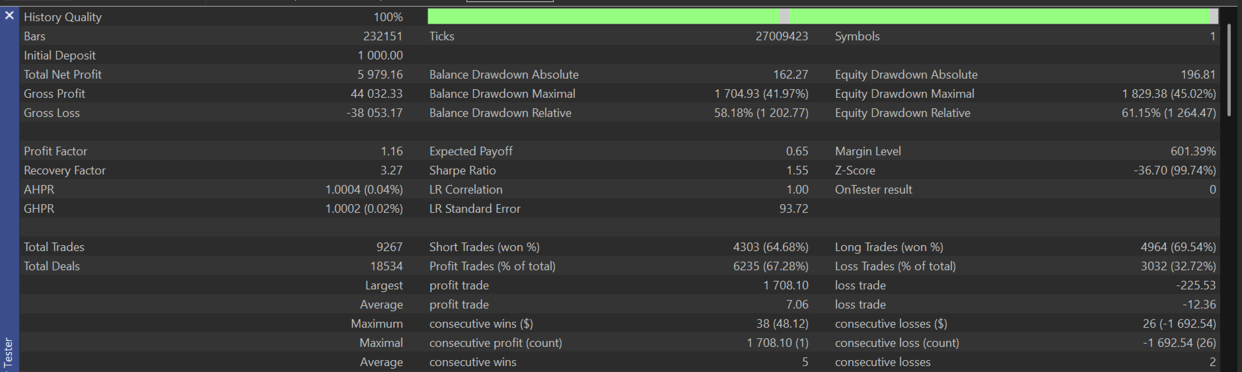Select the Recovery Factor value 3.27
Viewport: 1242px width, 372px height.
click(x=392, y=170)
